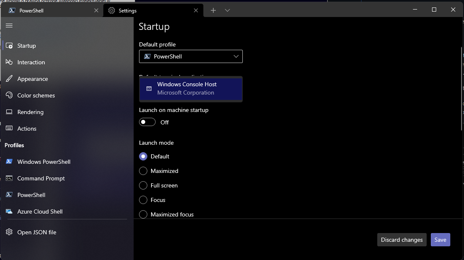
Task: Select the Color schemes palette icon
Action: 9,95
